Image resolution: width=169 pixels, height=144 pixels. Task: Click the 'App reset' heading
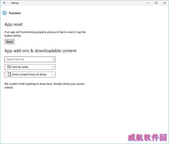point(14,24)
